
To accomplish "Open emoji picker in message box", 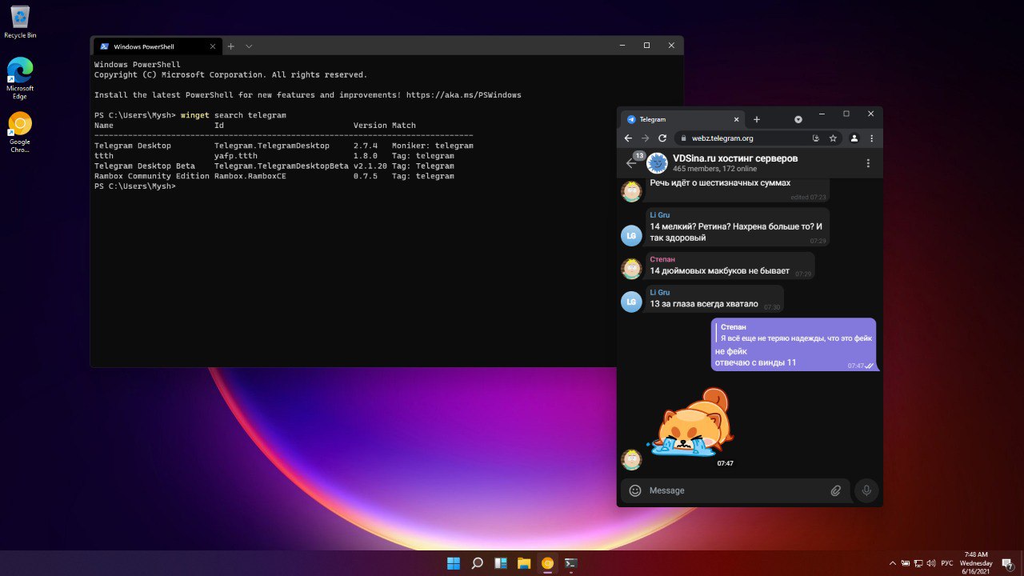I will point(635,490).
